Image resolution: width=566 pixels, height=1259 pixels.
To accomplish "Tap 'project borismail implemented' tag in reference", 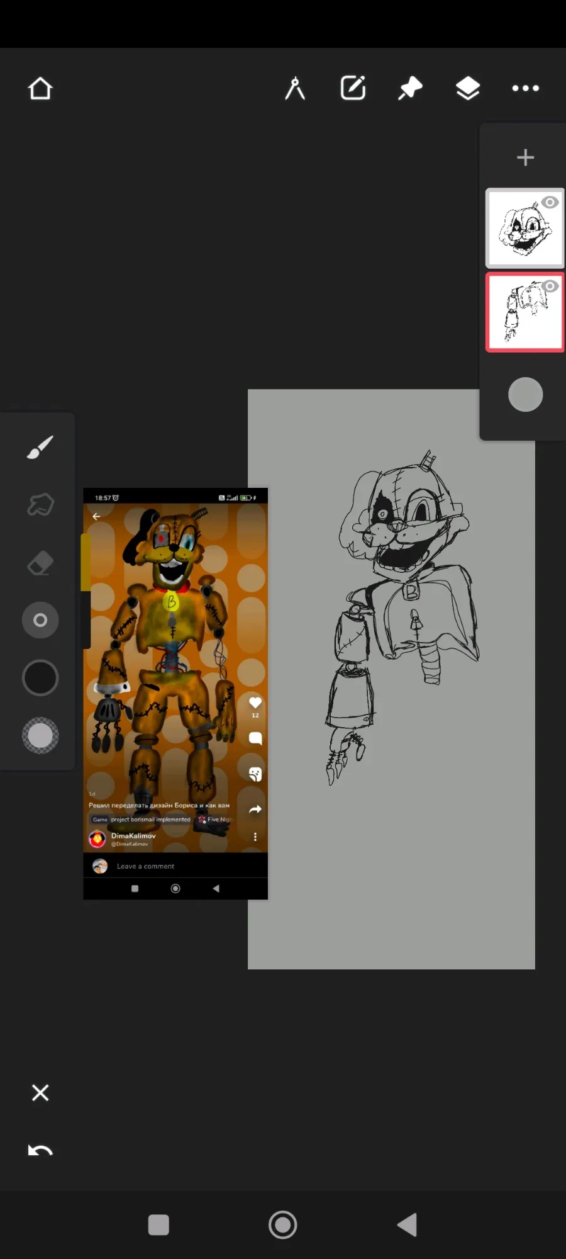I will pyautogui.click(x=150, y=820).
